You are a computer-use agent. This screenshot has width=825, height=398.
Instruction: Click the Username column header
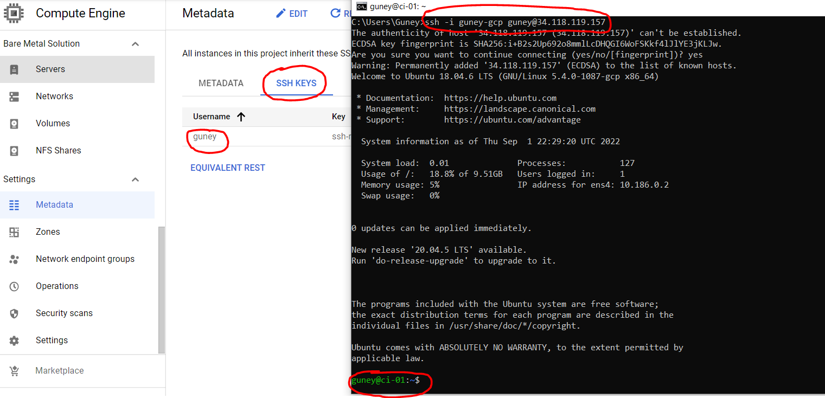point(212,117)
